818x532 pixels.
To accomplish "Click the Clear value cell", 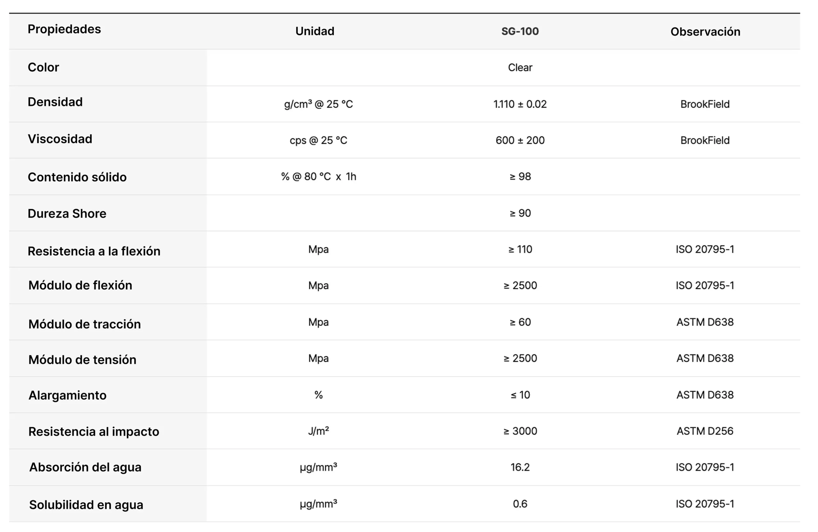I will (x=520, y=68).
